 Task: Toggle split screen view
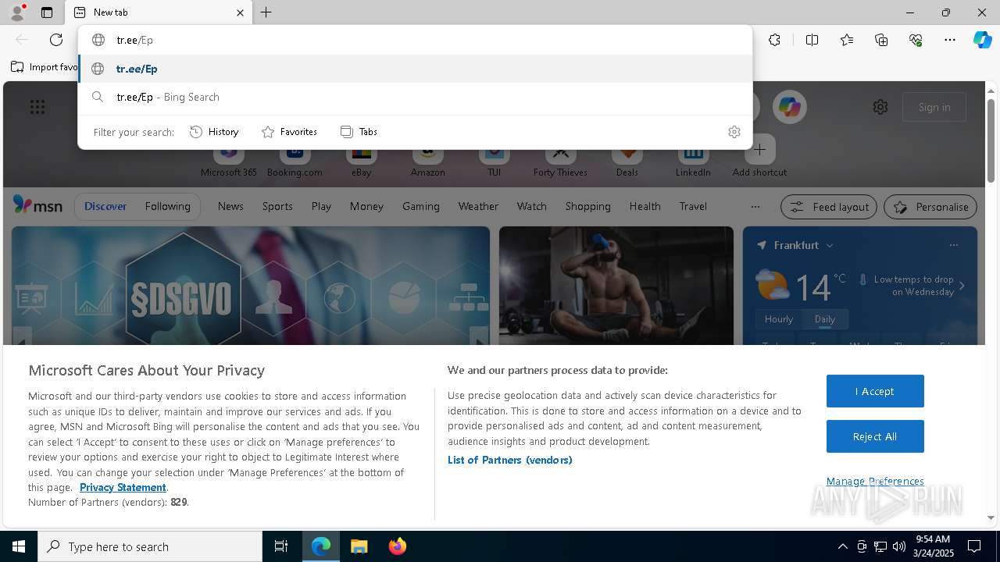812,40
